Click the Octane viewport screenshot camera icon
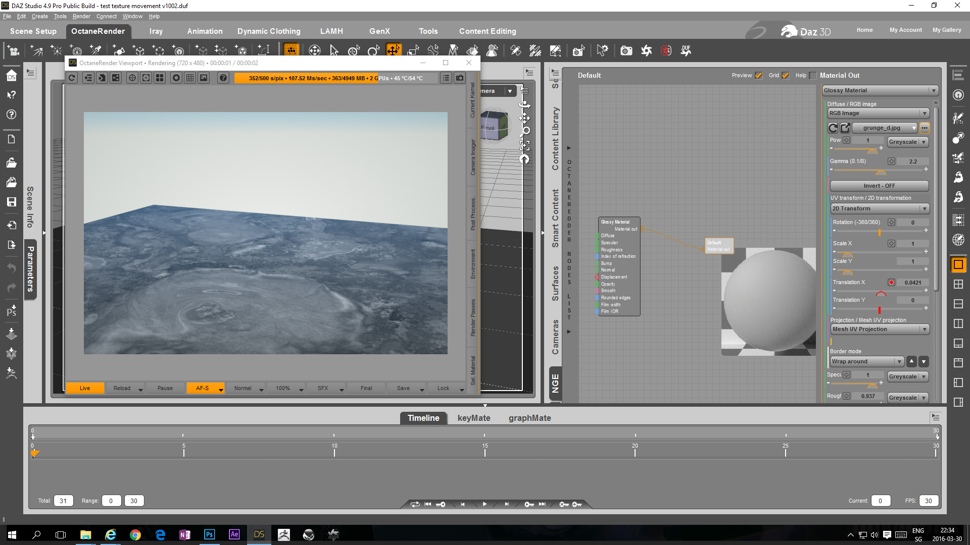 coord(460,78)
